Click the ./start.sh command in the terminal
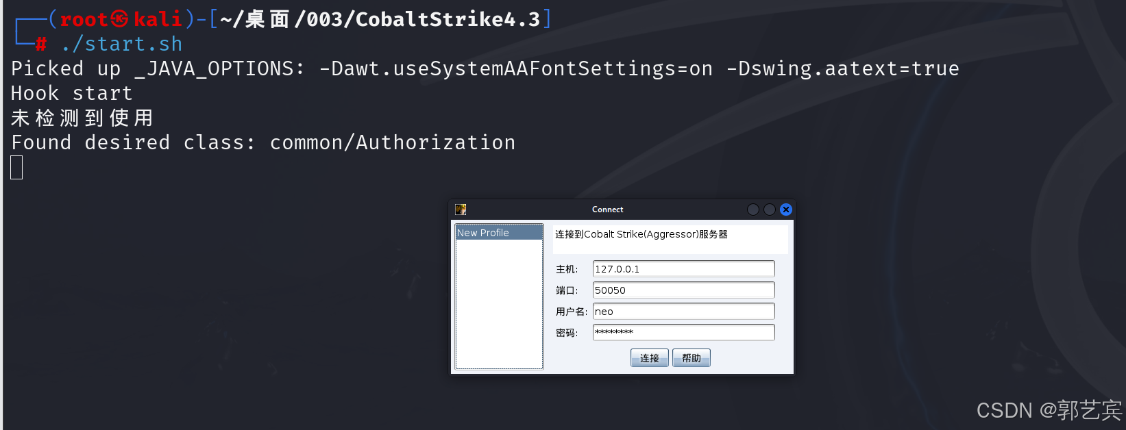This screenshot has height=430, width=1126. (x=121, y=45)
